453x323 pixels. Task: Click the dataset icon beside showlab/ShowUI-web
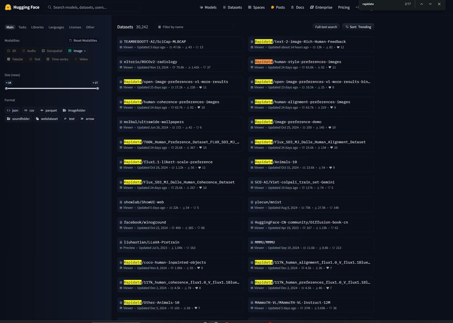(x=121, y=202)
